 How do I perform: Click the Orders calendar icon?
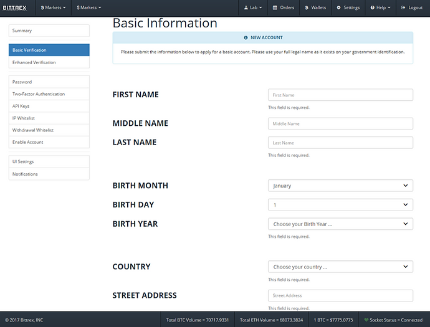pyautogui.click(x=275, y=7)
